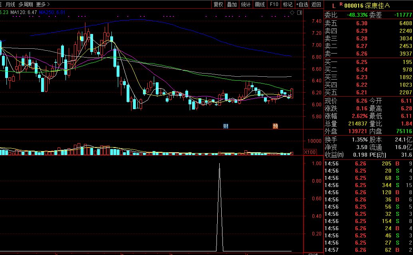Click the 股本 value 24.1亿
Screen dimensions: 413x255
click(x=403, y=140)
